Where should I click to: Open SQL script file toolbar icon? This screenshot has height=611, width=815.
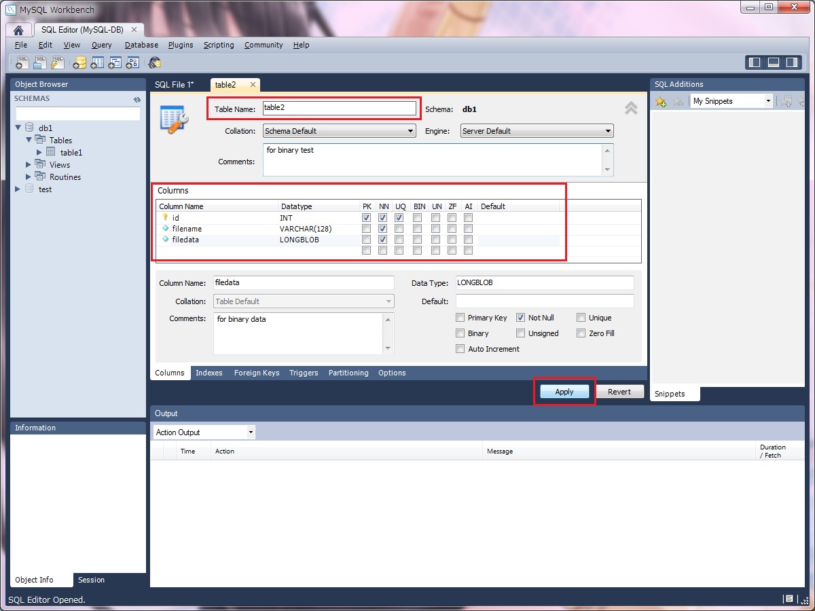pos(39,63)
